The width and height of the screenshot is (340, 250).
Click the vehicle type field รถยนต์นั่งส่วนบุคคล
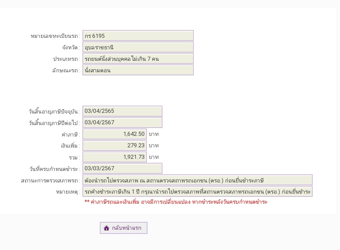coord(138,59)
